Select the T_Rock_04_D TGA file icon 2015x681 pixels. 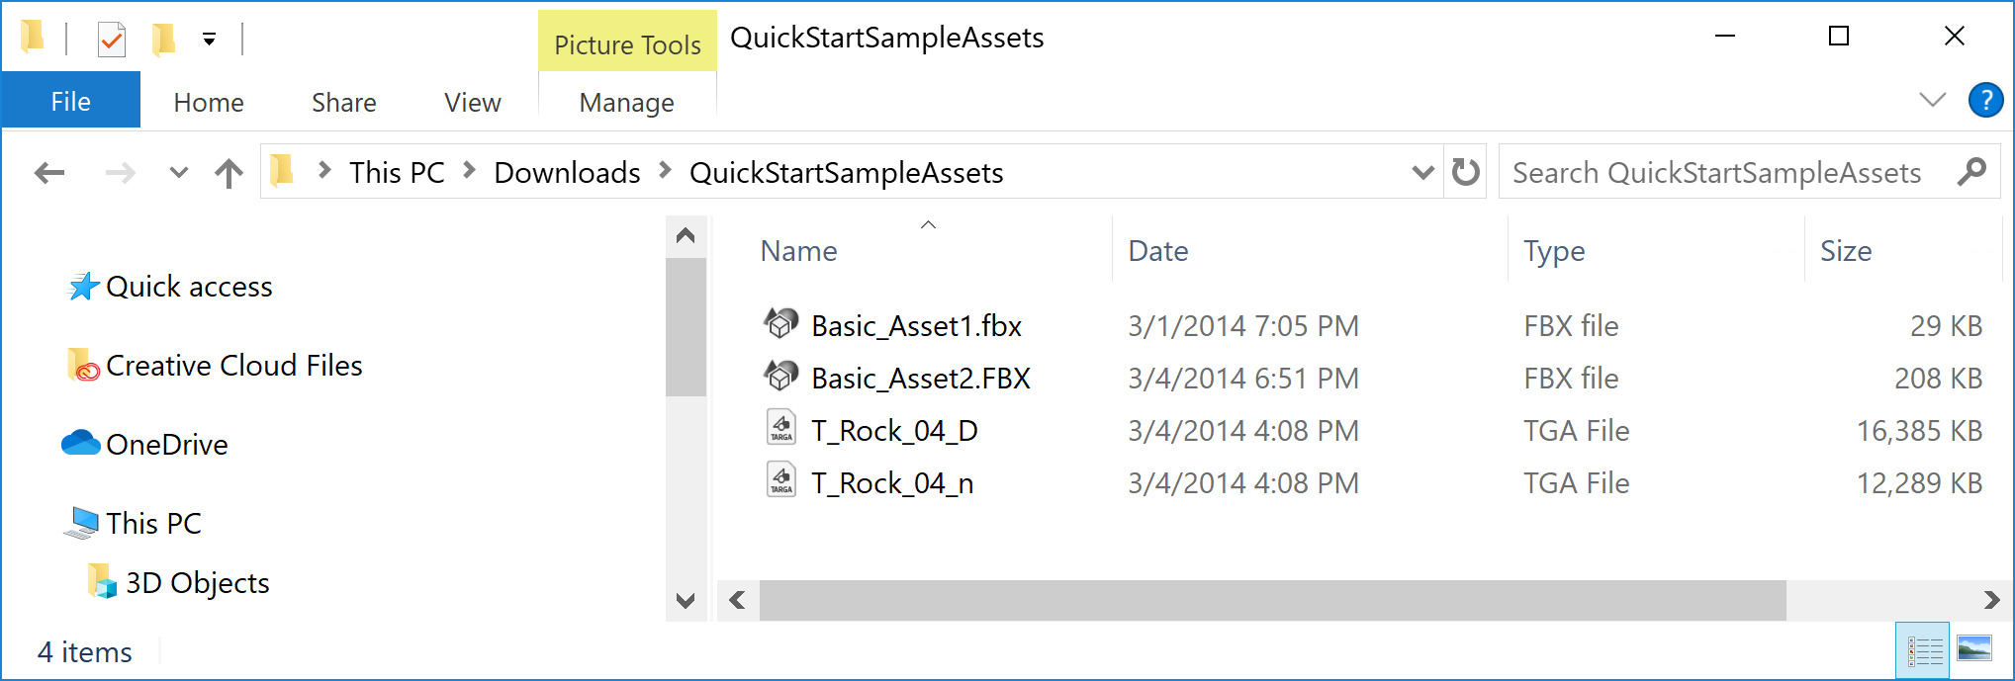(x=781, y=429)
